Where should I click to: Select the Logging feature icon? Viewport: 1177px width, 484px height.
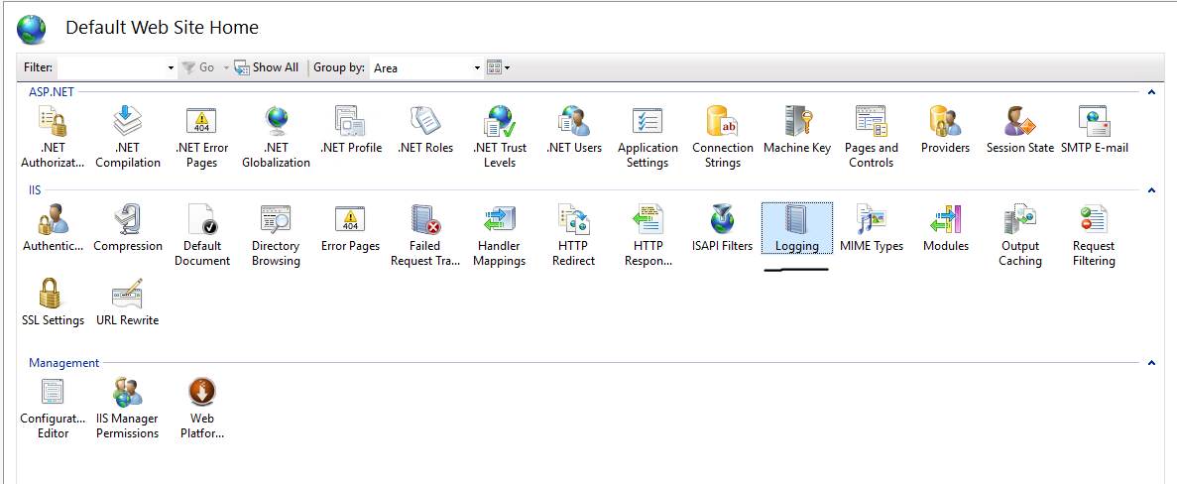tap(796, 229)
